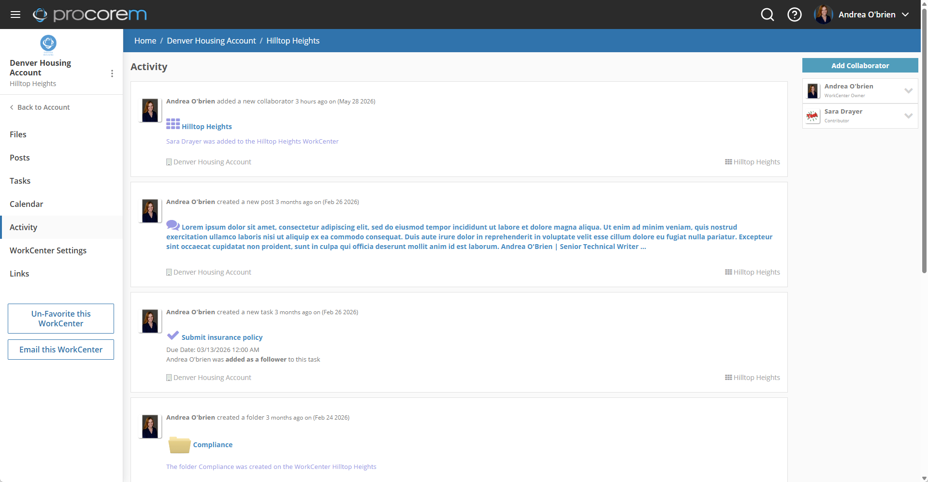
Task: Select the Activity sidebar item
Action: [x=61, y=227]
